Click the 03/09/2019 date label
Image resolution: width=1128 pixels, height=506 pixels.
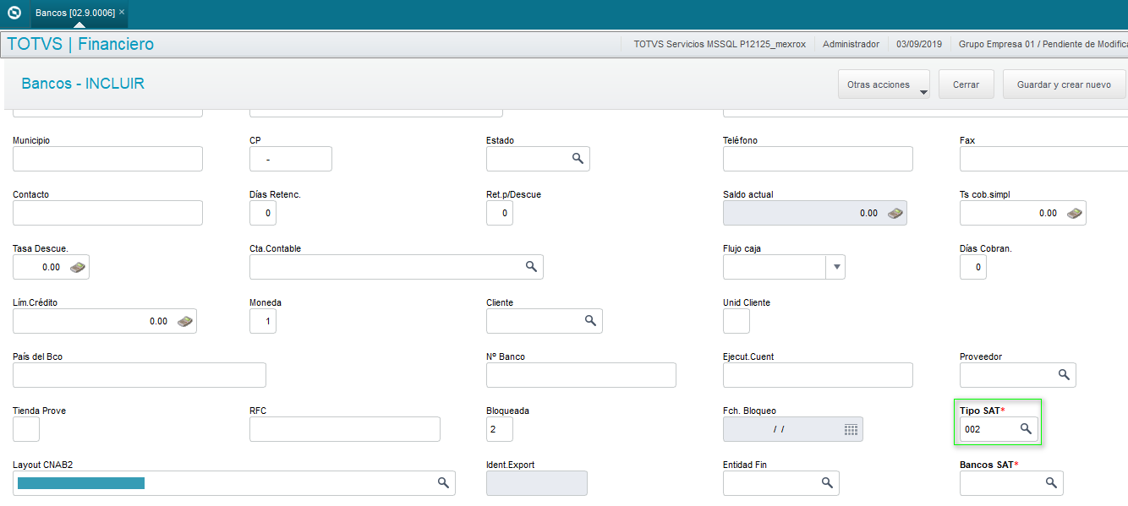point(918,44)
